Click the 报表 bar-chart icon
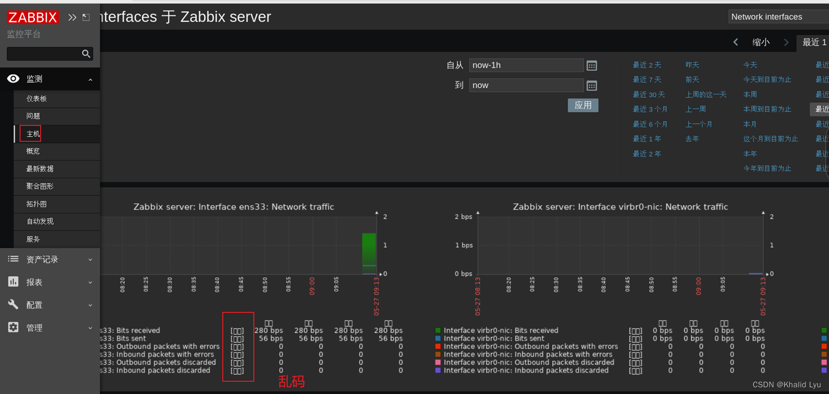 (13, 282)
